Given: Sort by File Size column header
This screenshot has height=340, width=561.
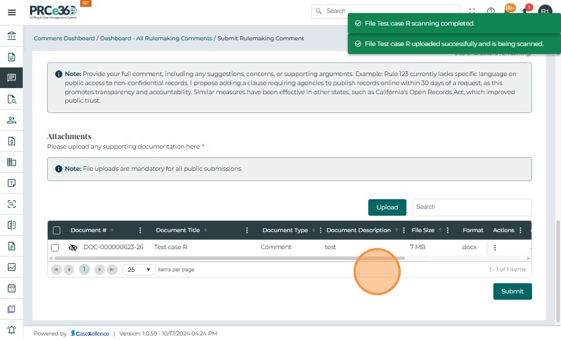Looking at the screenshot, I should point(423,230).
